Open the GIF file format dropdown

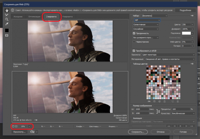[147, 20]
